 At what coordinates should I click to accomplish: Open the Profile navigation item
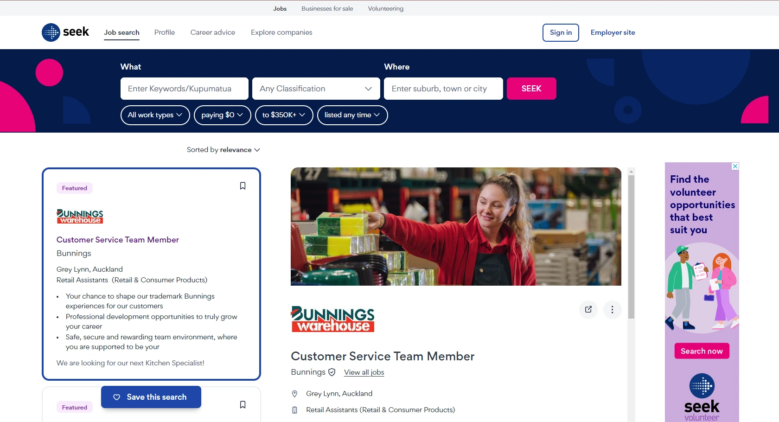(165, 32)
